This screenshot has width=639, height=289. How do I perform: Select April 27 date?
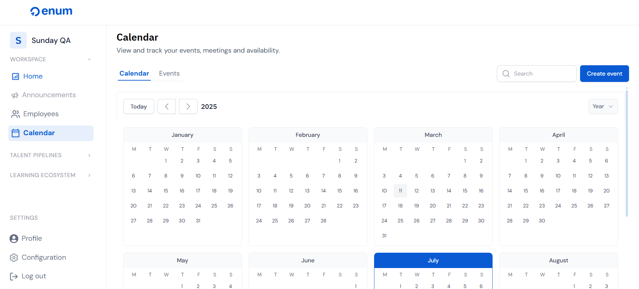click(607, 206)
